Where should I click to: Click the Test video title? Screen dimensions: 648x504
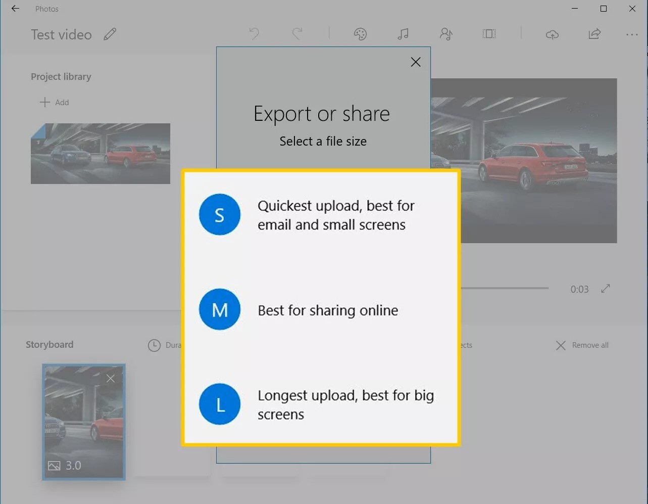61,34
